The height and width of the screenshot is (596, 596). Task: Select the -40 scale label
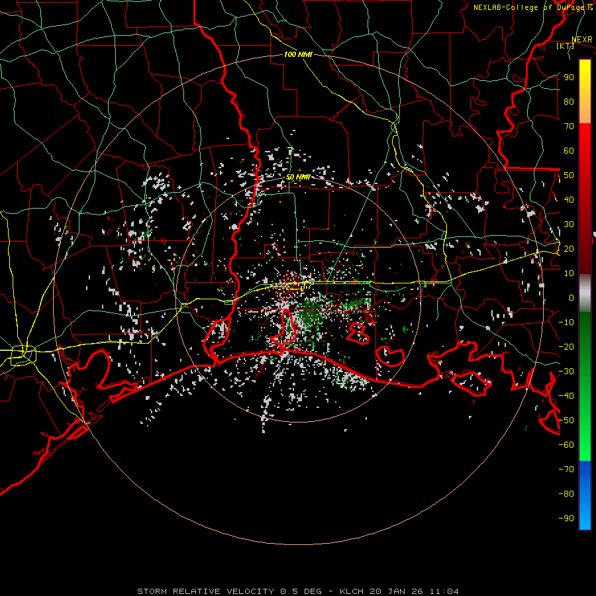tap(566, 396)
